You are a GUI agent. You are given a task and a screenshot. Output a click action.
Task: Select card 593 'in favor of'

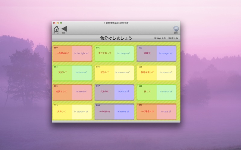[x=72, y=73]
